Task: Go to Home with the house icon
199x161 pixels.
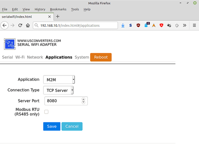Action: click(28, 25)
